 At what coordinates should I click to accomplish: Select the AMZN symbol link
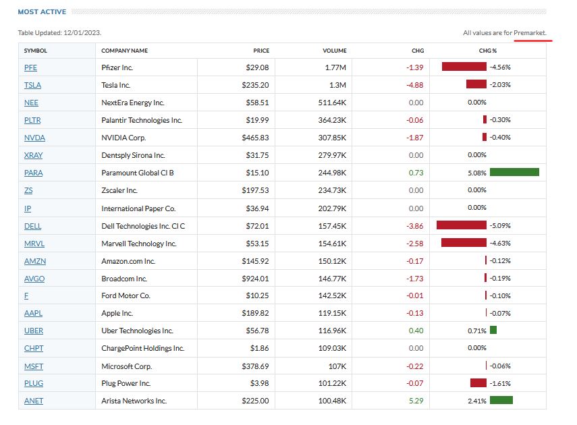pos(34,261)
